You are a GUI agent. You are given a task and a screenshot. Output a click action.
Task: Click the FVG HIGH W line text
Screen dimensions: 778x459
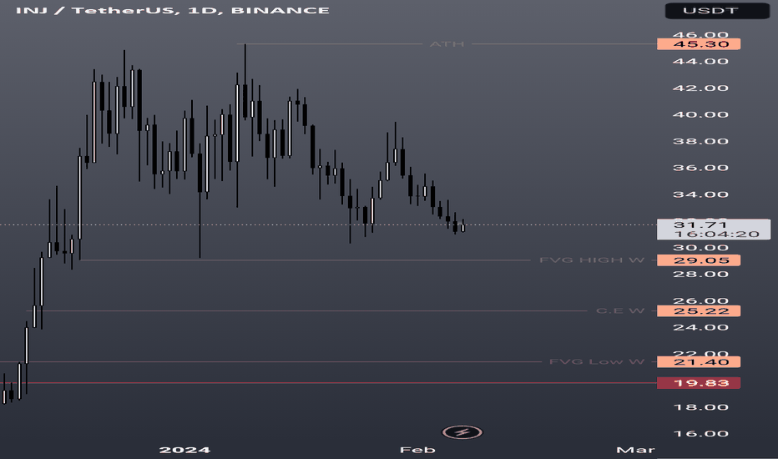[592, 260]
